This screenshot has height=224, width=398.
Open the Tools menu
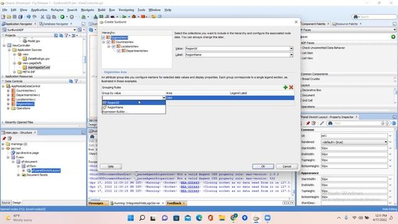pos(141,10)
